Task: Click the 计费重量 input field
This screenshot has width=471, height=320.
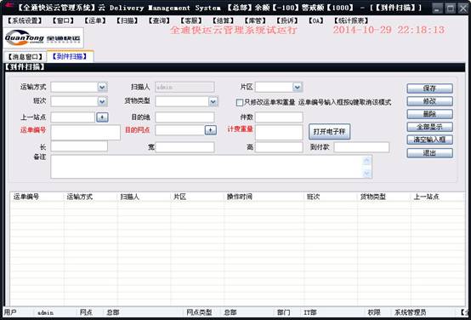Action: click(x=279, y=132)
